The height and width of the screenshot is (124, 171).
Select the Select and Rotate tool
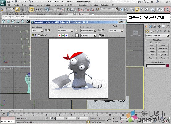[x=42, y=10]
